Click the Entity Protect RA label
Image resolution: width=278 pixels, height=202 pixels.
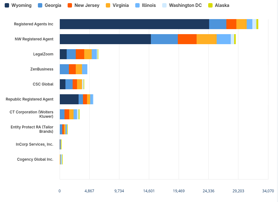[32, 129]
